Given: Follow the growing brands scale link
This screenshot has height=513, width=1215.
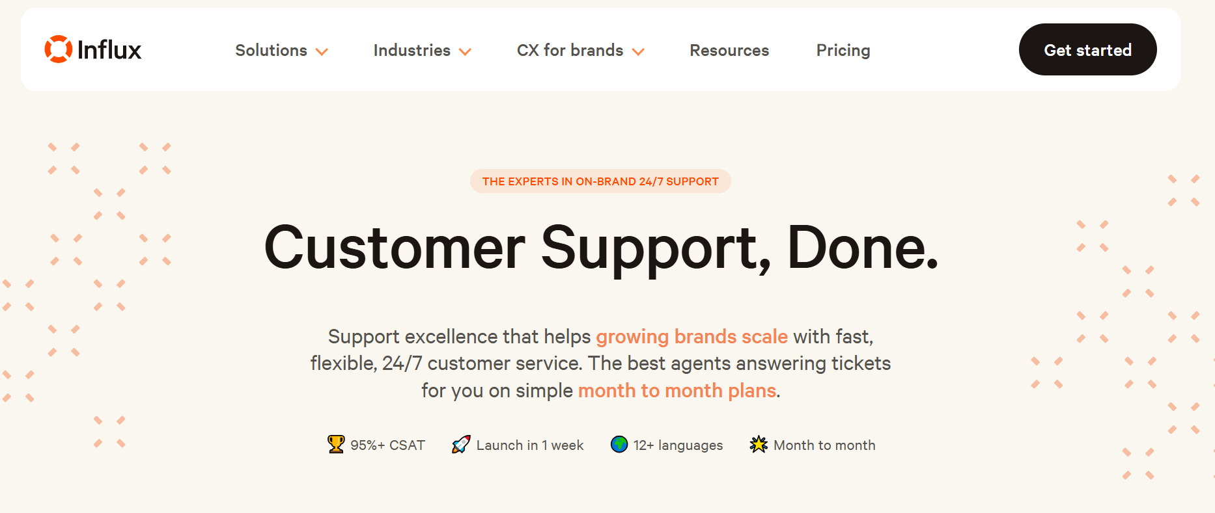Looking at the screenshot, I should pyautogui.click(x=691, y=337).
